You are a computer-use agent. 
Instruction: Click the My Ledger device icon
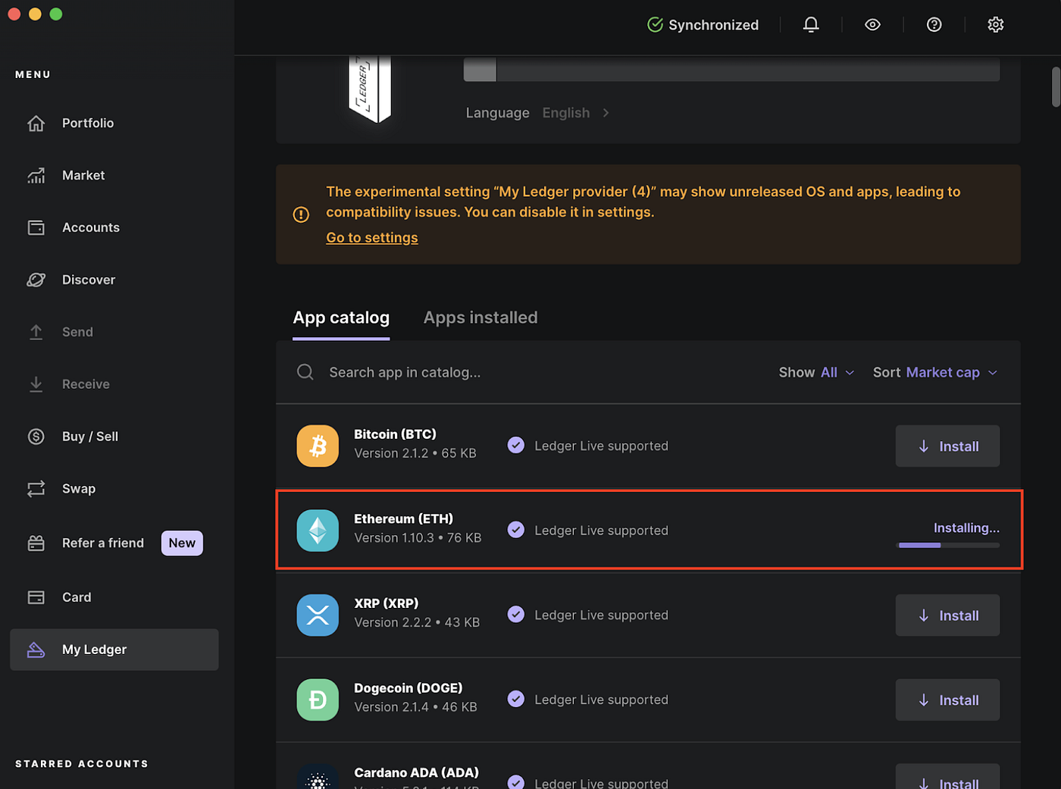tap(36, 650)
